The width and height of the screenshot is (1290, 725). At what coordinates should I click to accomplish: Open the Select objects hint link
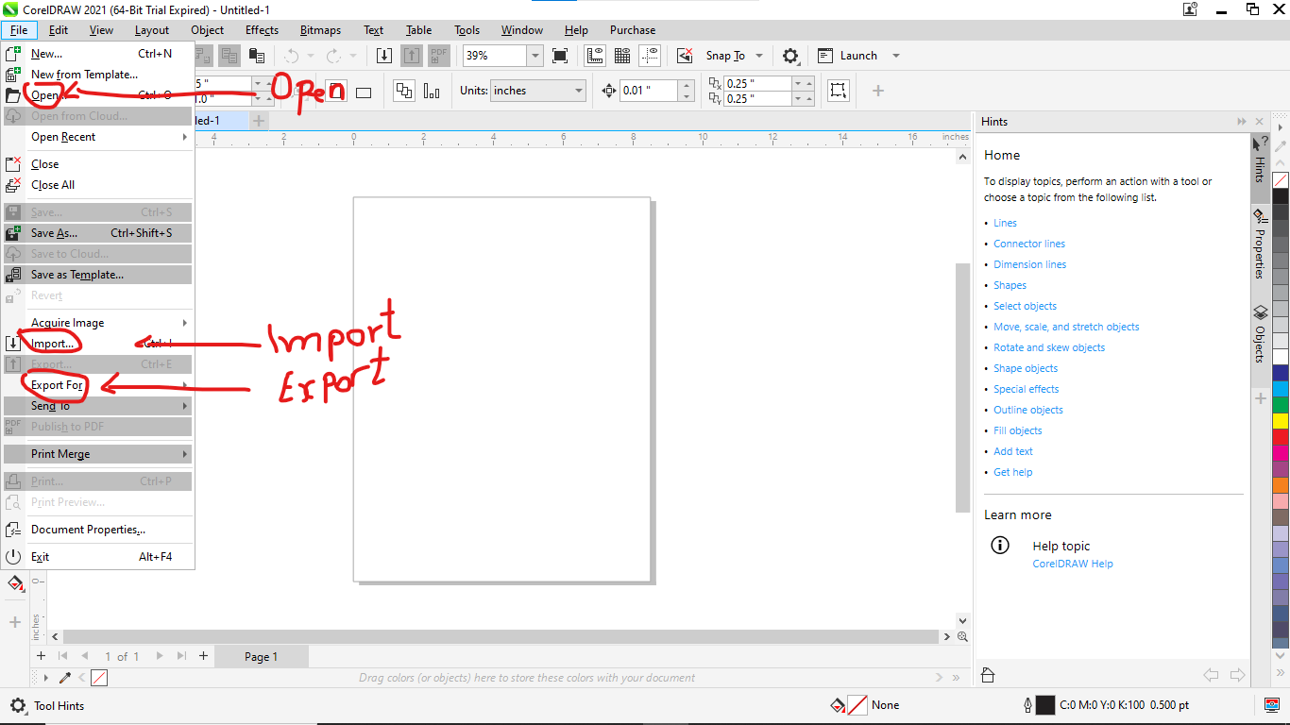(1025, 306)
